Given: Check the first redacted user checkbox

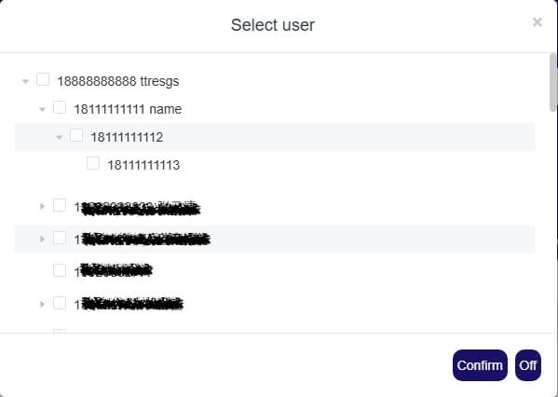Looking at the screenshot, I should tap(60, 205).
